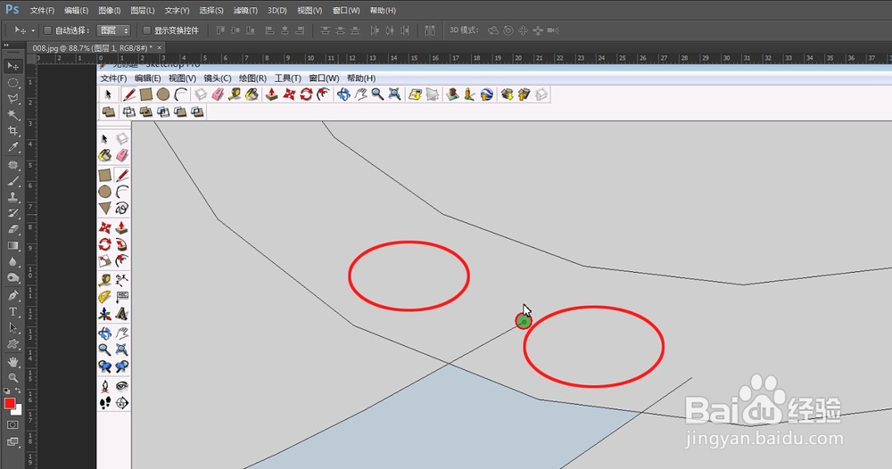Select the Polygonal Lasso tool
The height and width of the screenshot is (469, 892).
[13, 98]
